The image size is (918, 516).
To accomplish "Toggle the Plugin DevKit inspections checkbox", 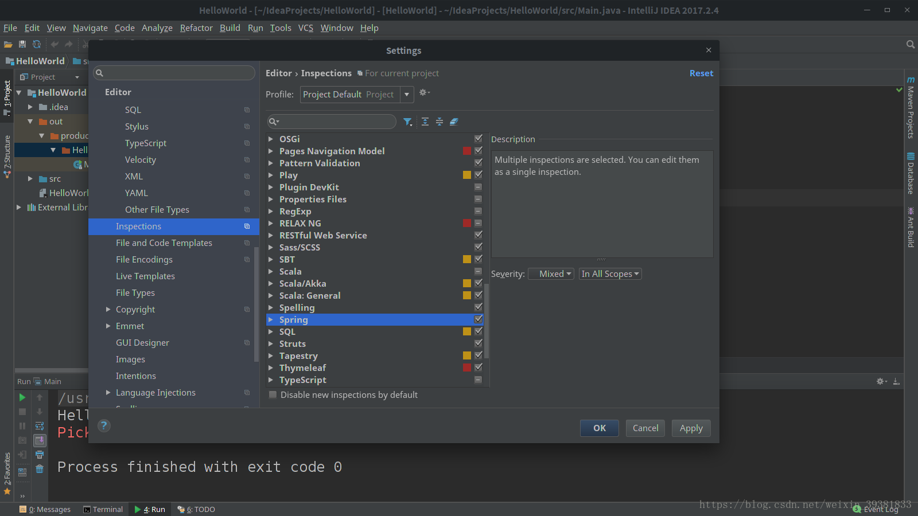I will click(479, 187).
